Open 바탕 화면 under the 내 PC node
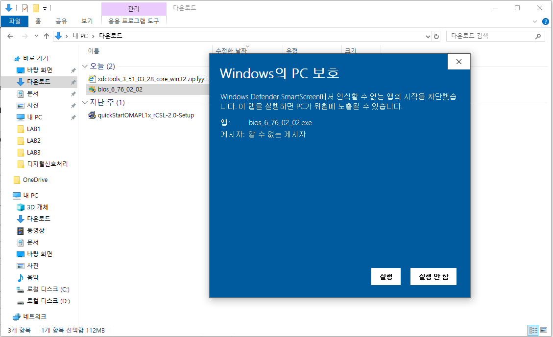 (40, 254)
